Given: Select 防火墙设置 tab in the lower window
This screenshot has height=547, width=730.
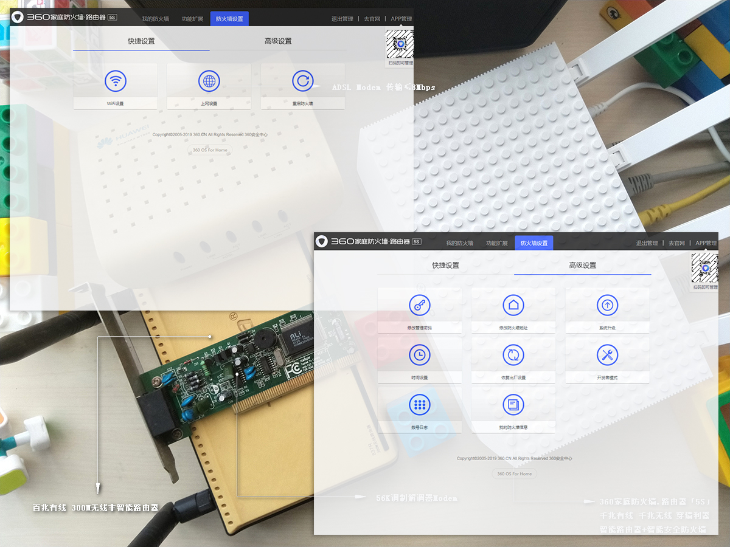Looking at the screenshot, I should [x=534, y=243].
